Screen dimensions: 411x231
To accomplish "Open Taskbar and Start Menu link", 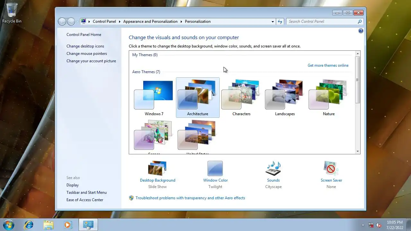I will [86, 193].
